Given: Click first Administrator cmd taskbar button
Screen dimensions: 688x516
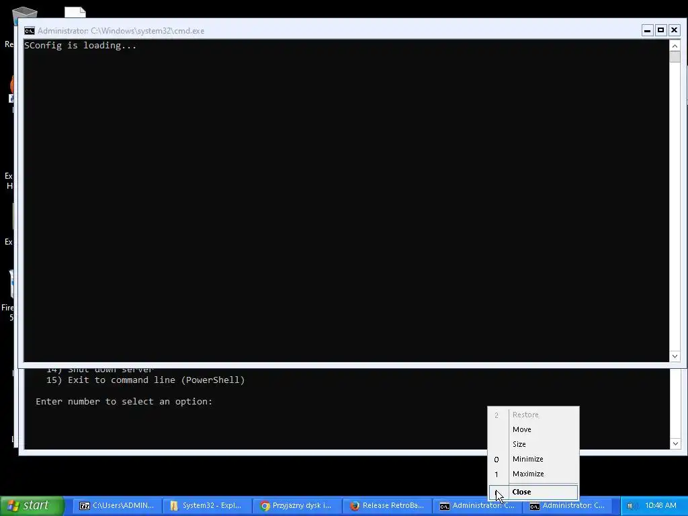Looking at the screenshot, I should click(477, 505).
